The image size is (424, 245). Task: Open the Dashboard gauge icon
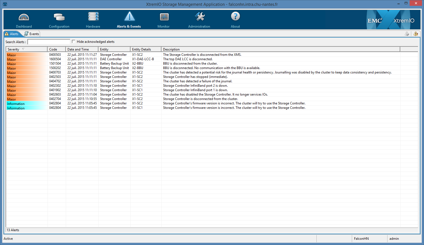[x=24, y=17]
